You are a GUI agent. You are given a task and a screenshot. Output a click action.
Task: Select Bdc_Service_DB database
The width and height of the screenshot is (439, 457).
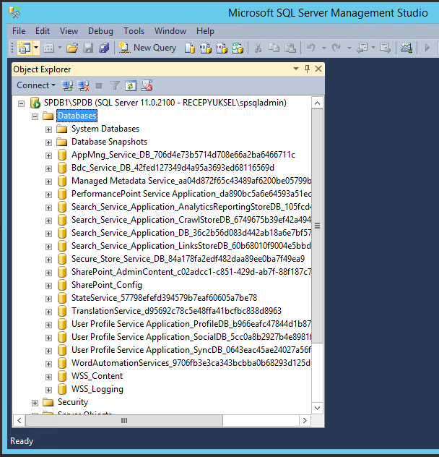173,168
